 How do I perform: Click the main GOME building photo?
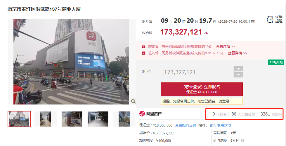[x=71, y=62]
